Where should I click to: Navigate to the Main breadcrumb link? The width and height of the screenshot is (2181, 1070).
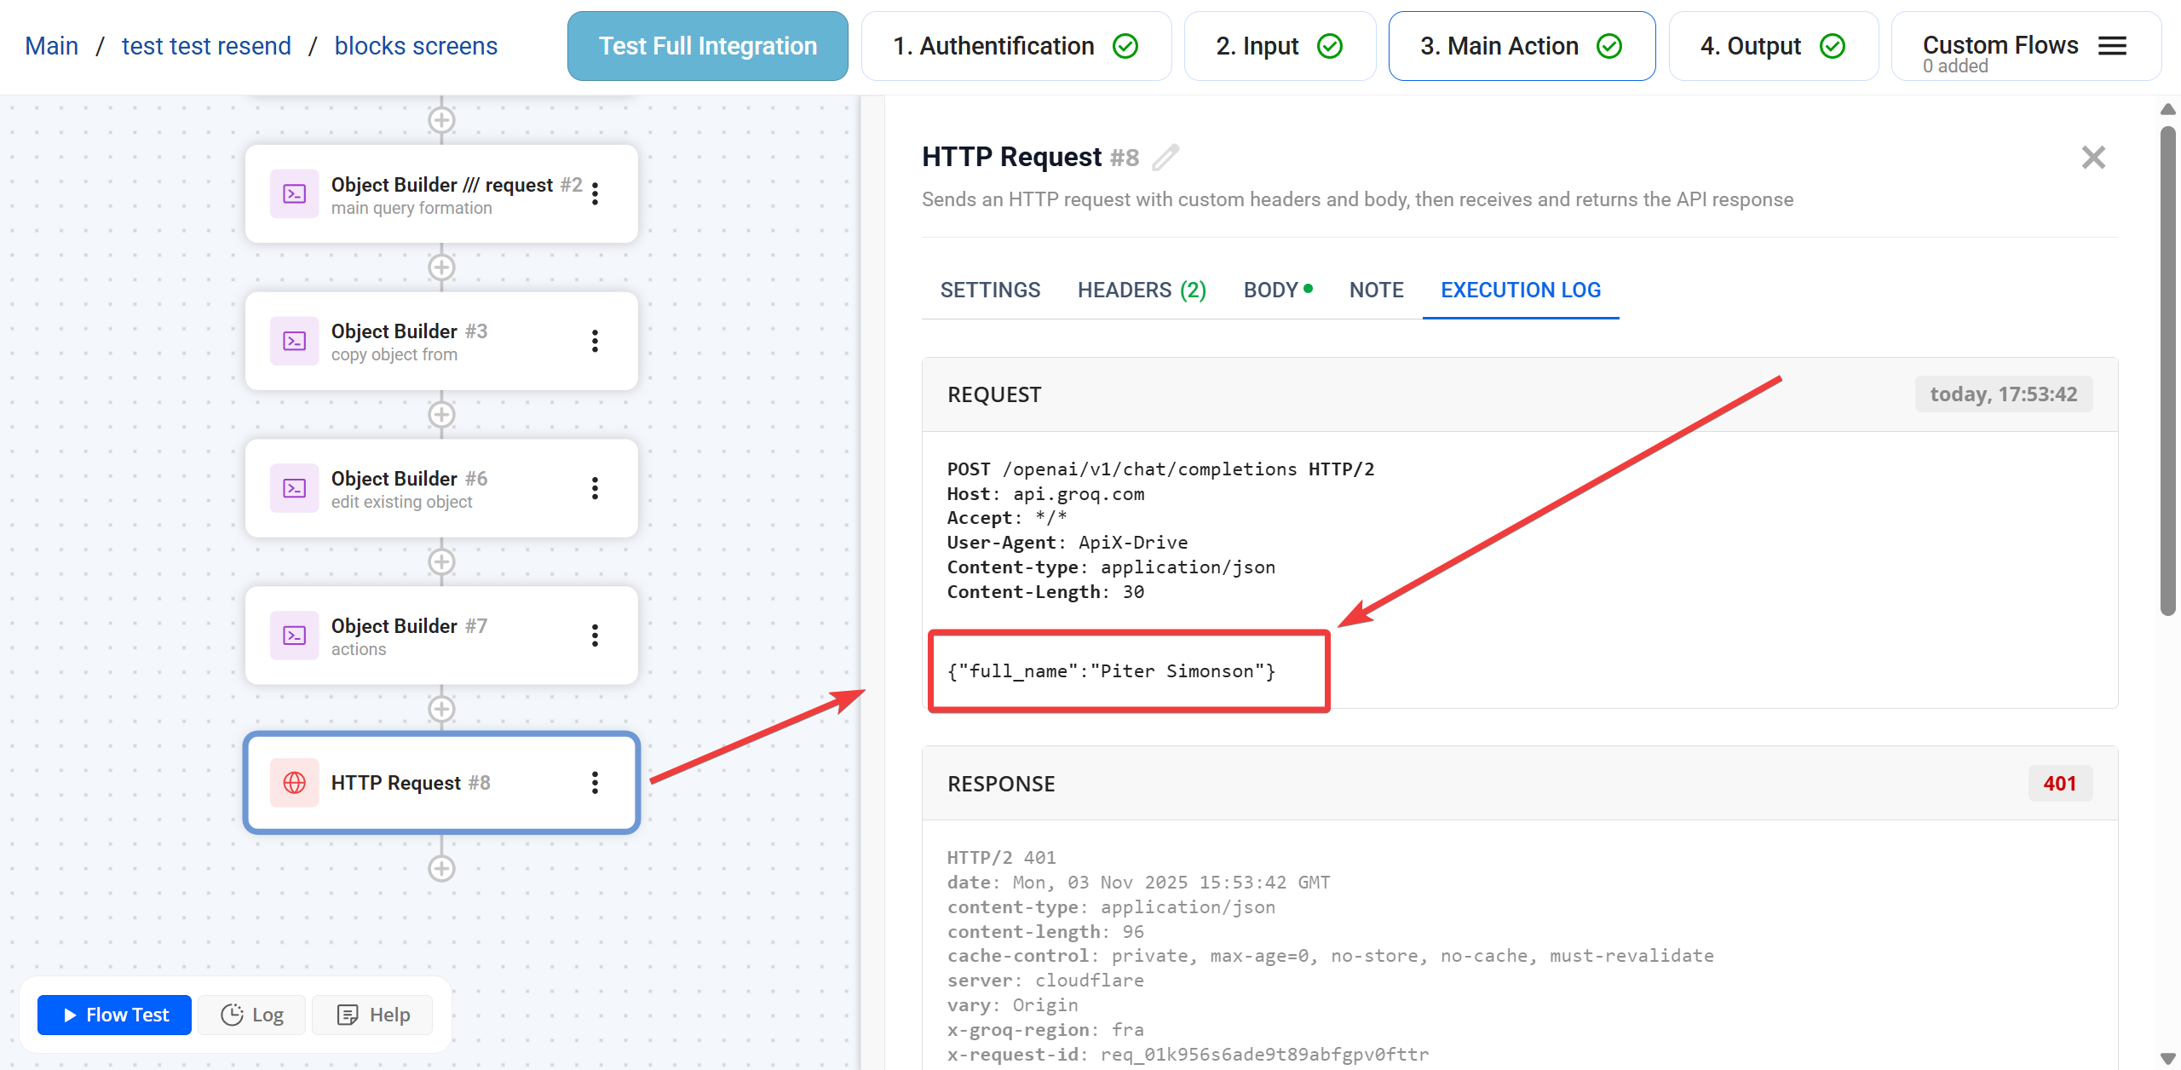(x=51, y=45)
